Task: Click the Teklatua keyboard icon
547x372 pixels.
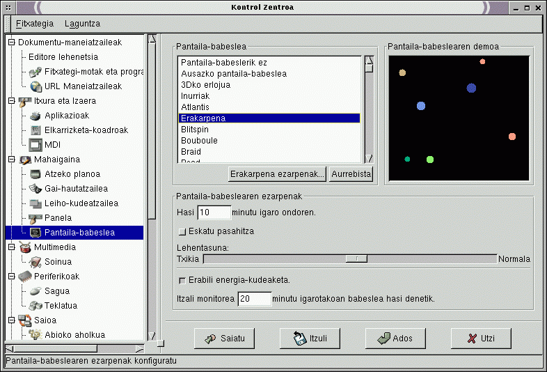Action: pos(35,306)
